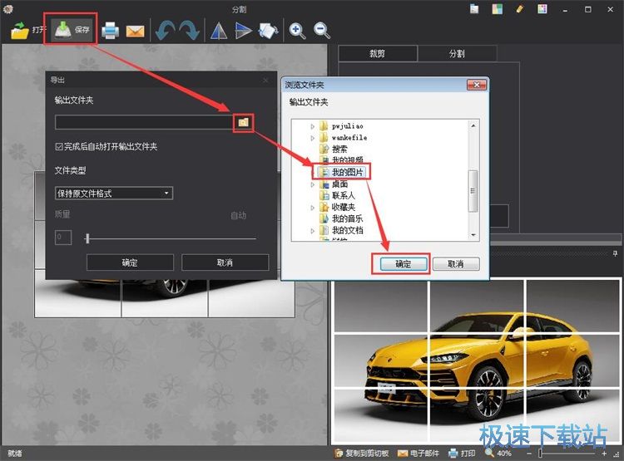The height and width of the screenshot is (461, 624).
Task: Click 确定 in the browse folder dialog
Action: point(403,264)
